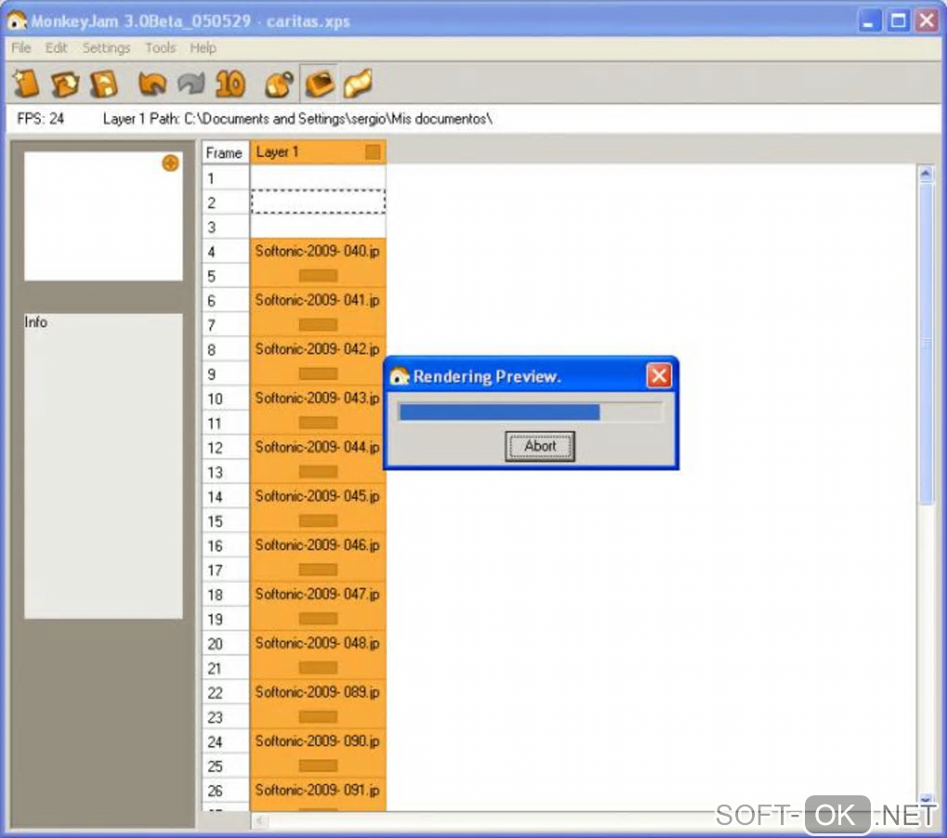Open the File menu
947x838 pixels.
point(21,47)
